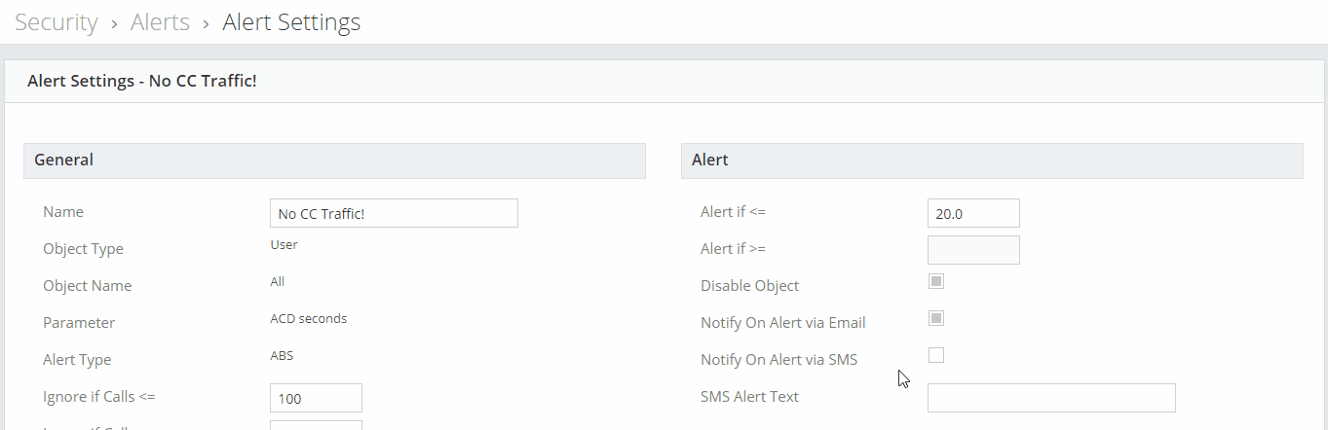This screenshot has height=430, width=1328.
Task: Click the General section header
Action: click(x=334, y=161)
